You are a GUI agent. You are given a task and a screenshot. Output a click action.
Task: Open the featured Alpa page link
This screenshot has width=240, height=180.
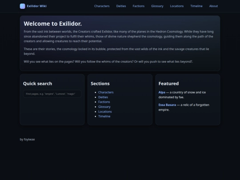pos(162,92)
